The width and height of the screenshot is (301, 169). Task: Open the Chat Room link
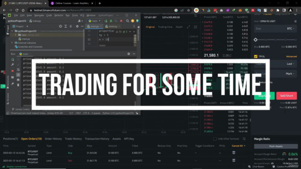tap(256, 167)
